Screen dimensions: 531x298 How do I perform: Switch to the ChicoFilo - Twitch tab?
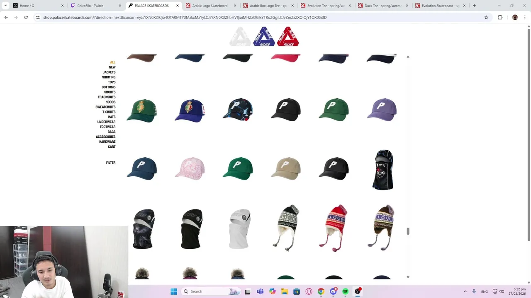tap(95, 6)
